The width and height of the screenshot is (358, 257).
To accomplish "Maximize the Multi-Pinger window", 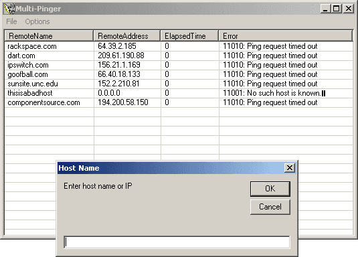I will (337, 9).
